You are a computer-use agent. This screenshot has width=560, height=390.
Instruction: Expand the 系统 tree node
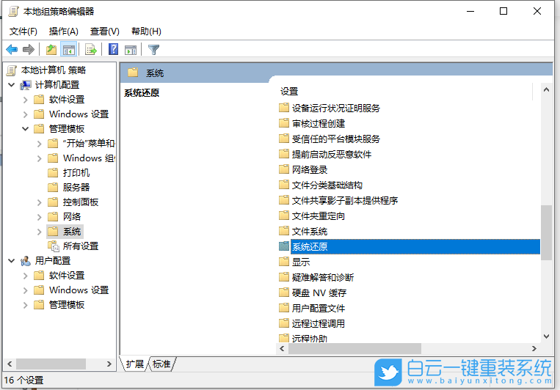click(40, 232)
